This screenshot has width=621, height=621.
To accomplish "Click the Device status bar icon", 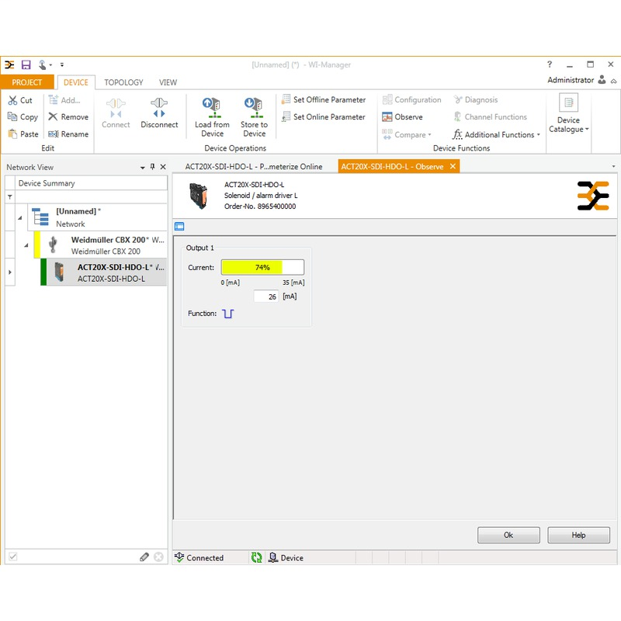I will point(273,557).
